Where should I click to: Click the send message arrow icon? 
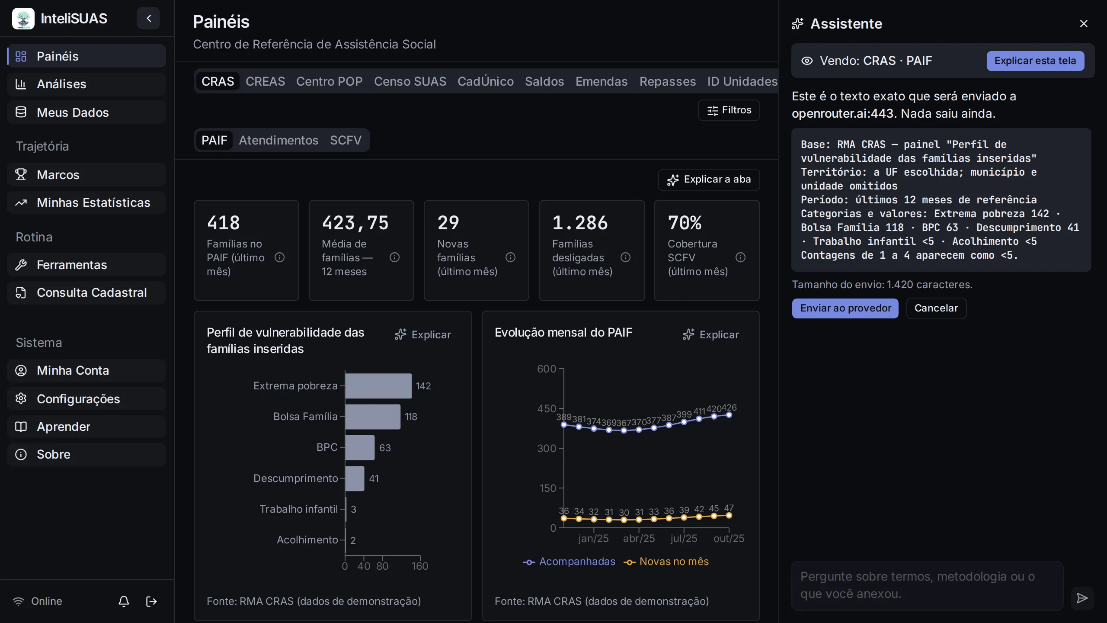pyautogui.click(x=1082, y=598)
